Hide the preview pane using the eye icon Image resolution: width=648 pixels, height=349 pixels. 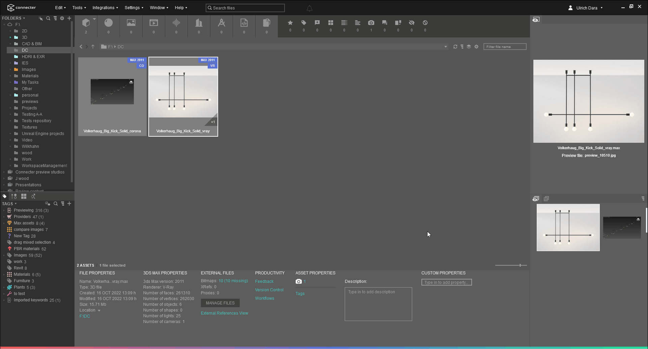click(536, 19)
